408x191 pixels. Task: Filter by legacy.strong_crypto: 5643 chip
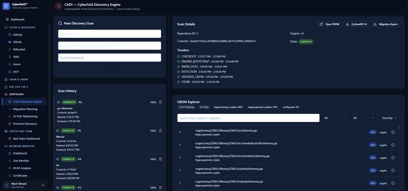tap(228, 107)
